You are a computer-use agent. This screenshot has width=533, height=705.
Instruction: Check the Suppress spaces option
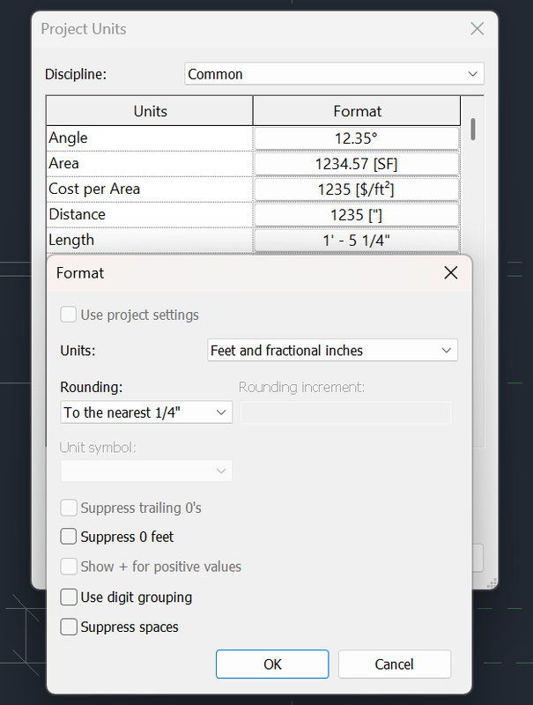click(x=69, y=627)
